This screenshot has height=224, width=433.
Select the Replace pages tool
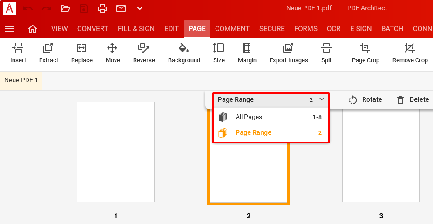82,53
